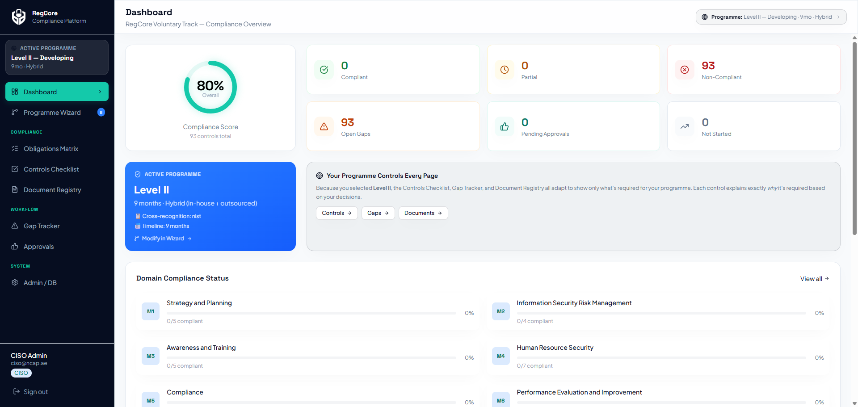Image resolution: width=858 pixels, height=407 pixels.
Task: Click the Controls Checklist checkbox icon
Action: pyautogui.click(x=15, y=169)
